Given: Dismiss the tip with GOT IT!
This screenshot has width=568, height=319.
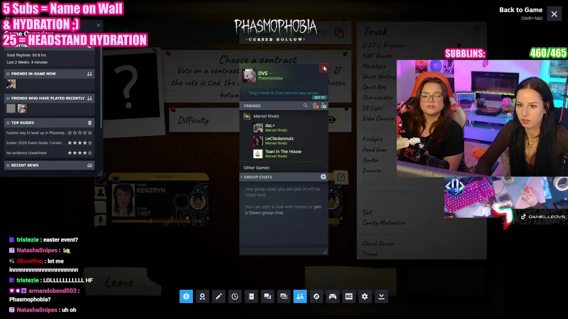Looking at the screenshot, I should click(x=319, y=97).
